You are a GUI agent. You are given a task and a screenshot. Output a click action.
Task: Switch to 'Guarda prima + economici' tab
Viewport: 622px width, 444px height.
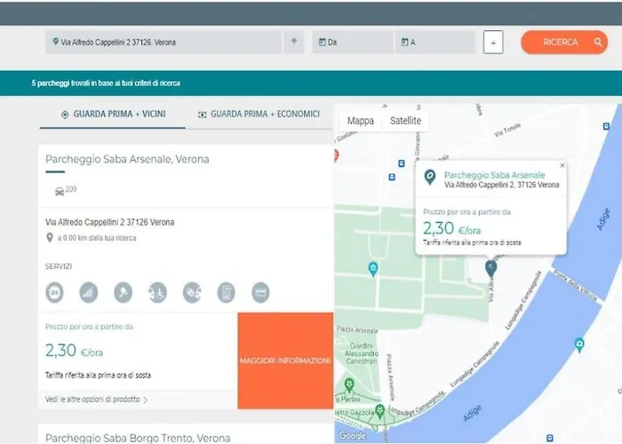[259, 115]
